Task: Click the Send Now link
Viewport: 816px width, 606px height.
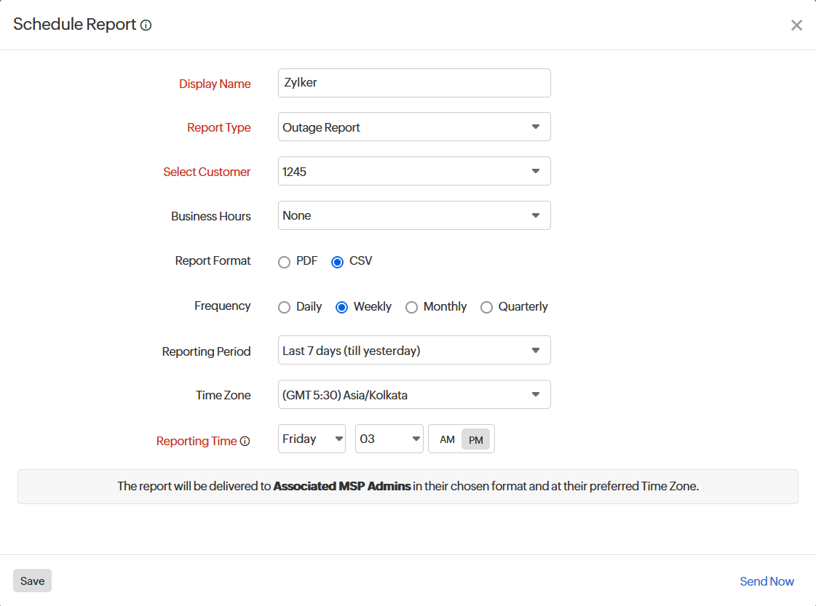Action: [x=767, y=581]
